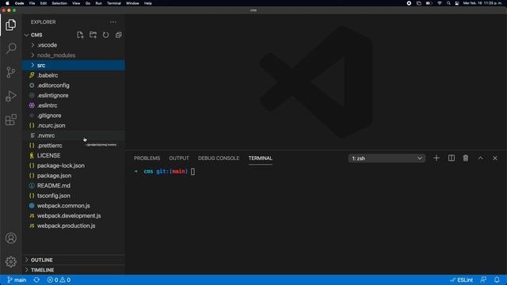Open the View menu
Viewport: 507px width, 285px height.
click(76, 3)
